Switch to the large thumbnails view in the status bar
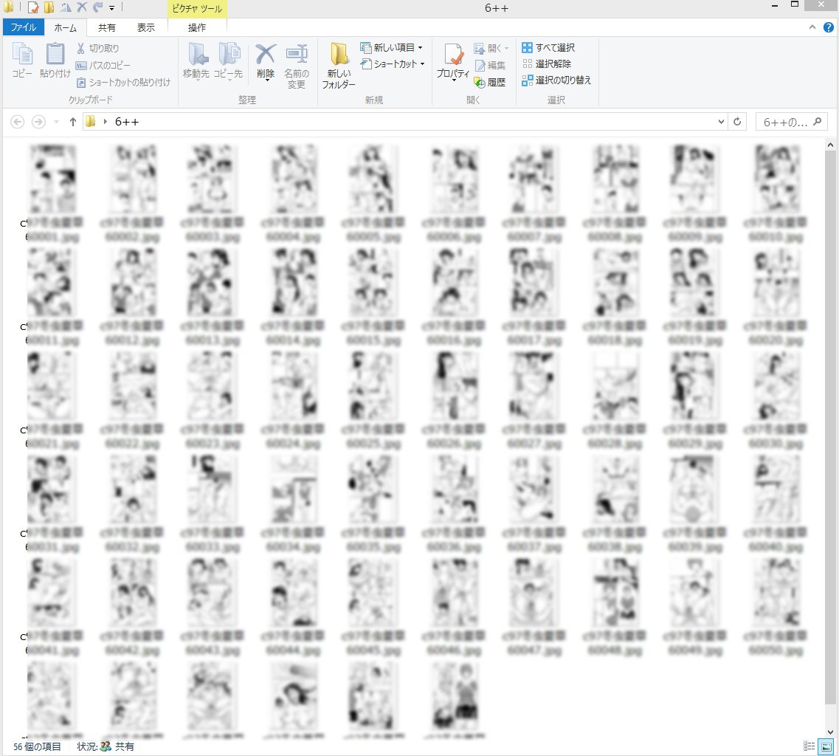Image resolution: width=839 pixels, height=756 pixels. (826, 746)
